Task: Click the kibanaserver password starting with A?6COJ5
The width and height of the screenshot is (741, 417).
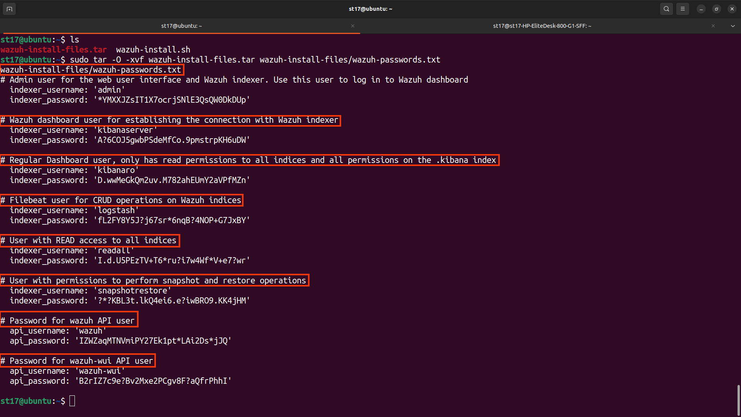Action: pyautogui.click(x=172, y=140)
